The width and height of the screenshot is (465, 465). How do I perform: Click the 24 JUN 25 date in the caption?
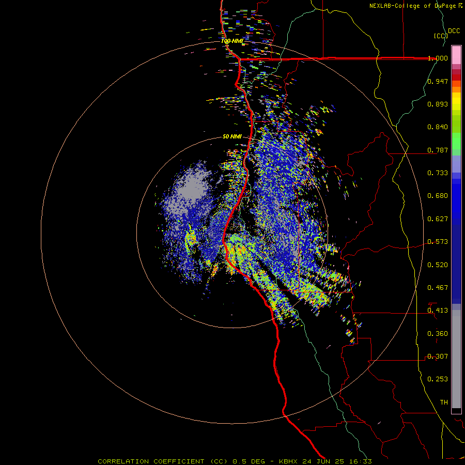point(323,461)
